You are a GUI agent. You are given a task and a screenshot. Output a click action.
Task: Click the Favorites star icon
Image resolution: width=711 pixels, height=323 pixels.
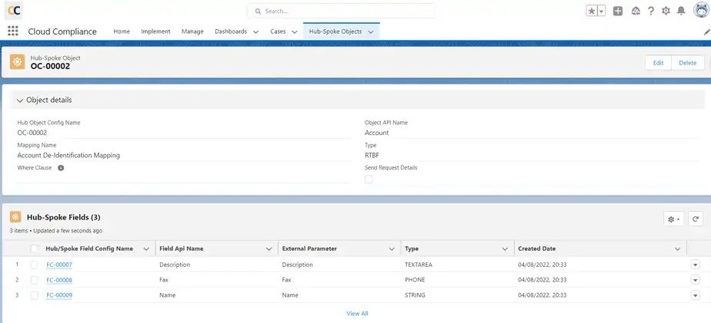(x=592, y=12)
